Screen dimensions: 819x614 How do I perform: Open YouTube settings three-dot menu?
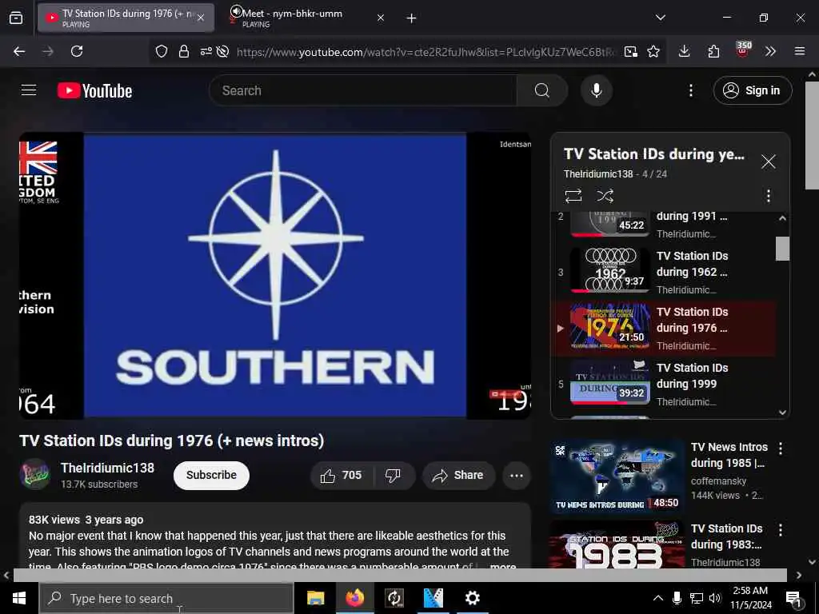(690, 91)
